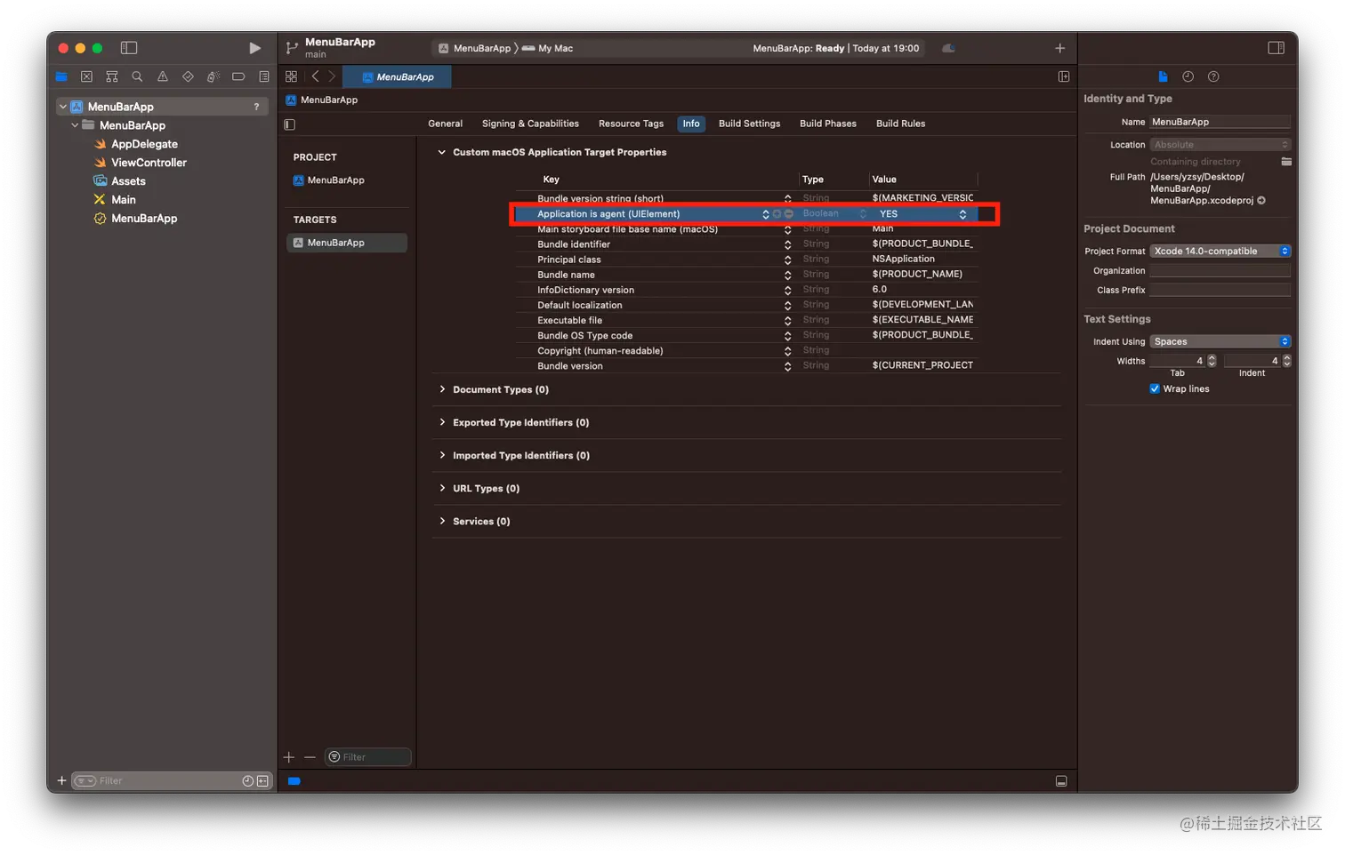Open the Report navigator
The width and height of the screenshot is (1345, 855).
coord(264,76)
